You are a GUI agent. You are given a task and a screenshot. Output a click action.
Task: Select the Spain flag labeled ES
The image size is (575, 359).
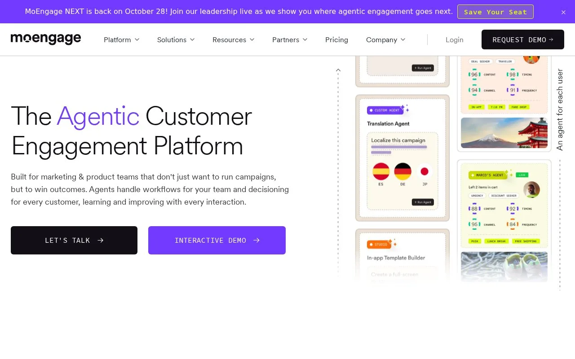click(x=381, y=171)
